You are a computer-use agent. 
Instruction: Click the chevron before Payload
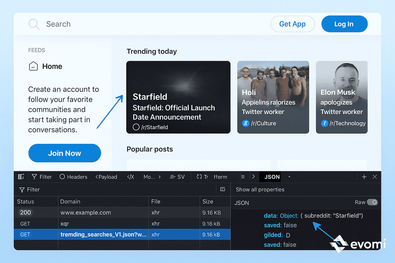[97, 177]
